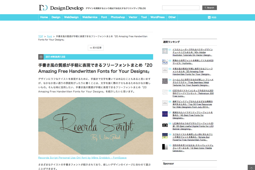Open LED font thumbnail of ranking 08
The height and width of the screenshot is (170, 255).
click(x=165, y=125)
